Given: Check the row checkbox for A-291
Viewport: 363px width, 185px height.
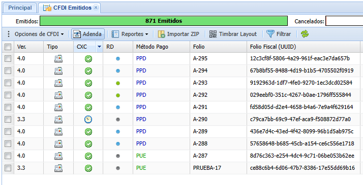Looking at the screenshot, I should point(8,107).
